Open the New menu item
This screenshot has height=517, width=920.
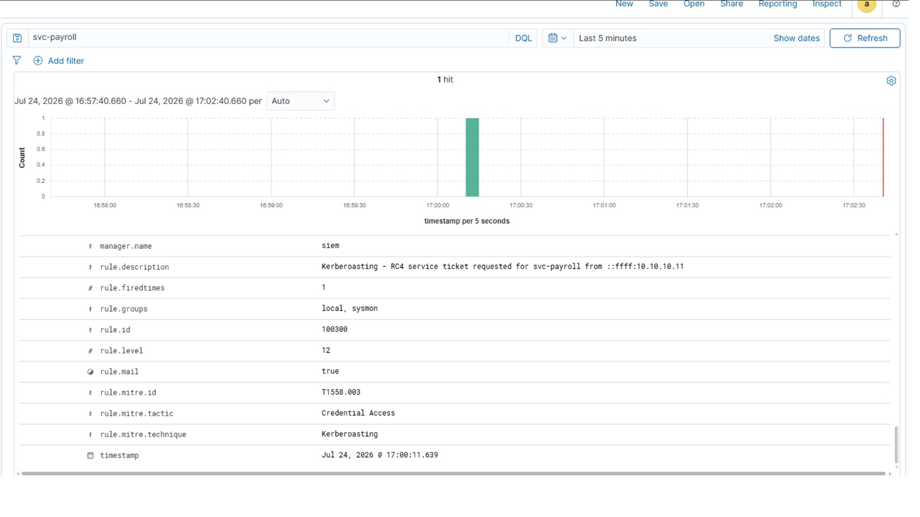(x=624, y=4)
